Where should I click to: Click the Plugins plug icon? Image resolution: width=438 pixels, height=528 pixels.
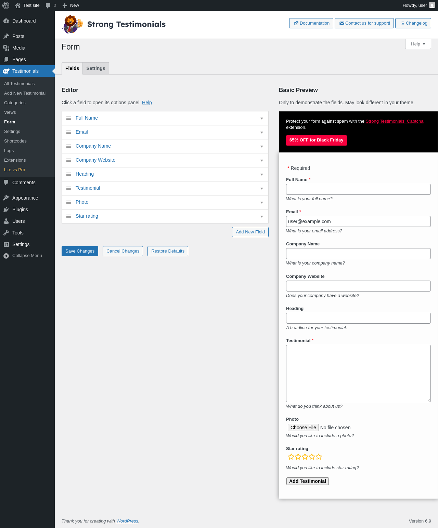[x=6, y=209]
